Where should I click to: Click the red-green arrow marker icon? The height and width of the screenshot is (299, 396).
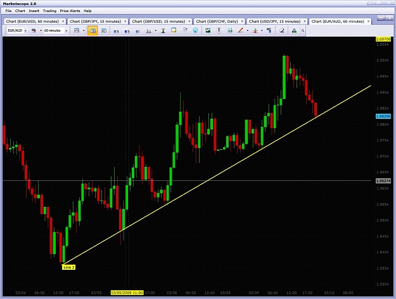pyautogui.click(x=255, y=30)
